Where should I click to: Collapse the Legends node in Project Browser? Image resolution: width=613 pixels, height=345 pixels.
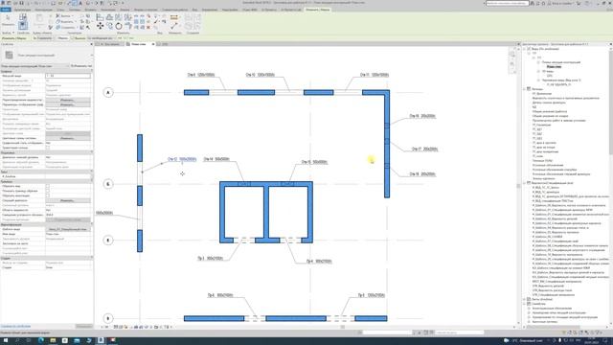coord(524,89)
